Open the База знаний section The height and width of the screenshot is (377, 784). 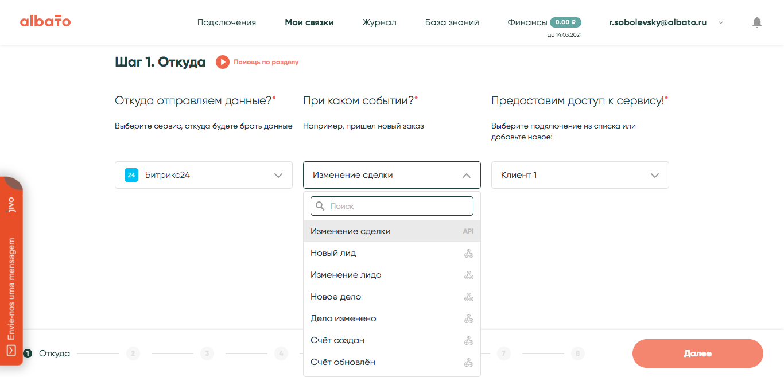click(x=452, y=22)
